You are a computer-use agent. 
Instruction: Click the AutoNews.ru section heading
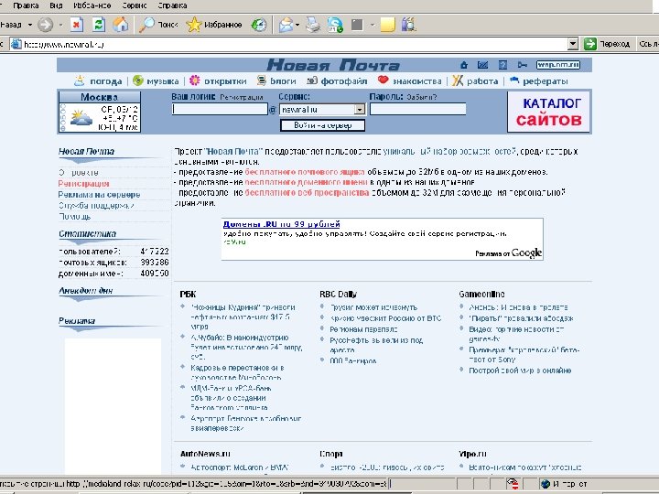point(205,454)
